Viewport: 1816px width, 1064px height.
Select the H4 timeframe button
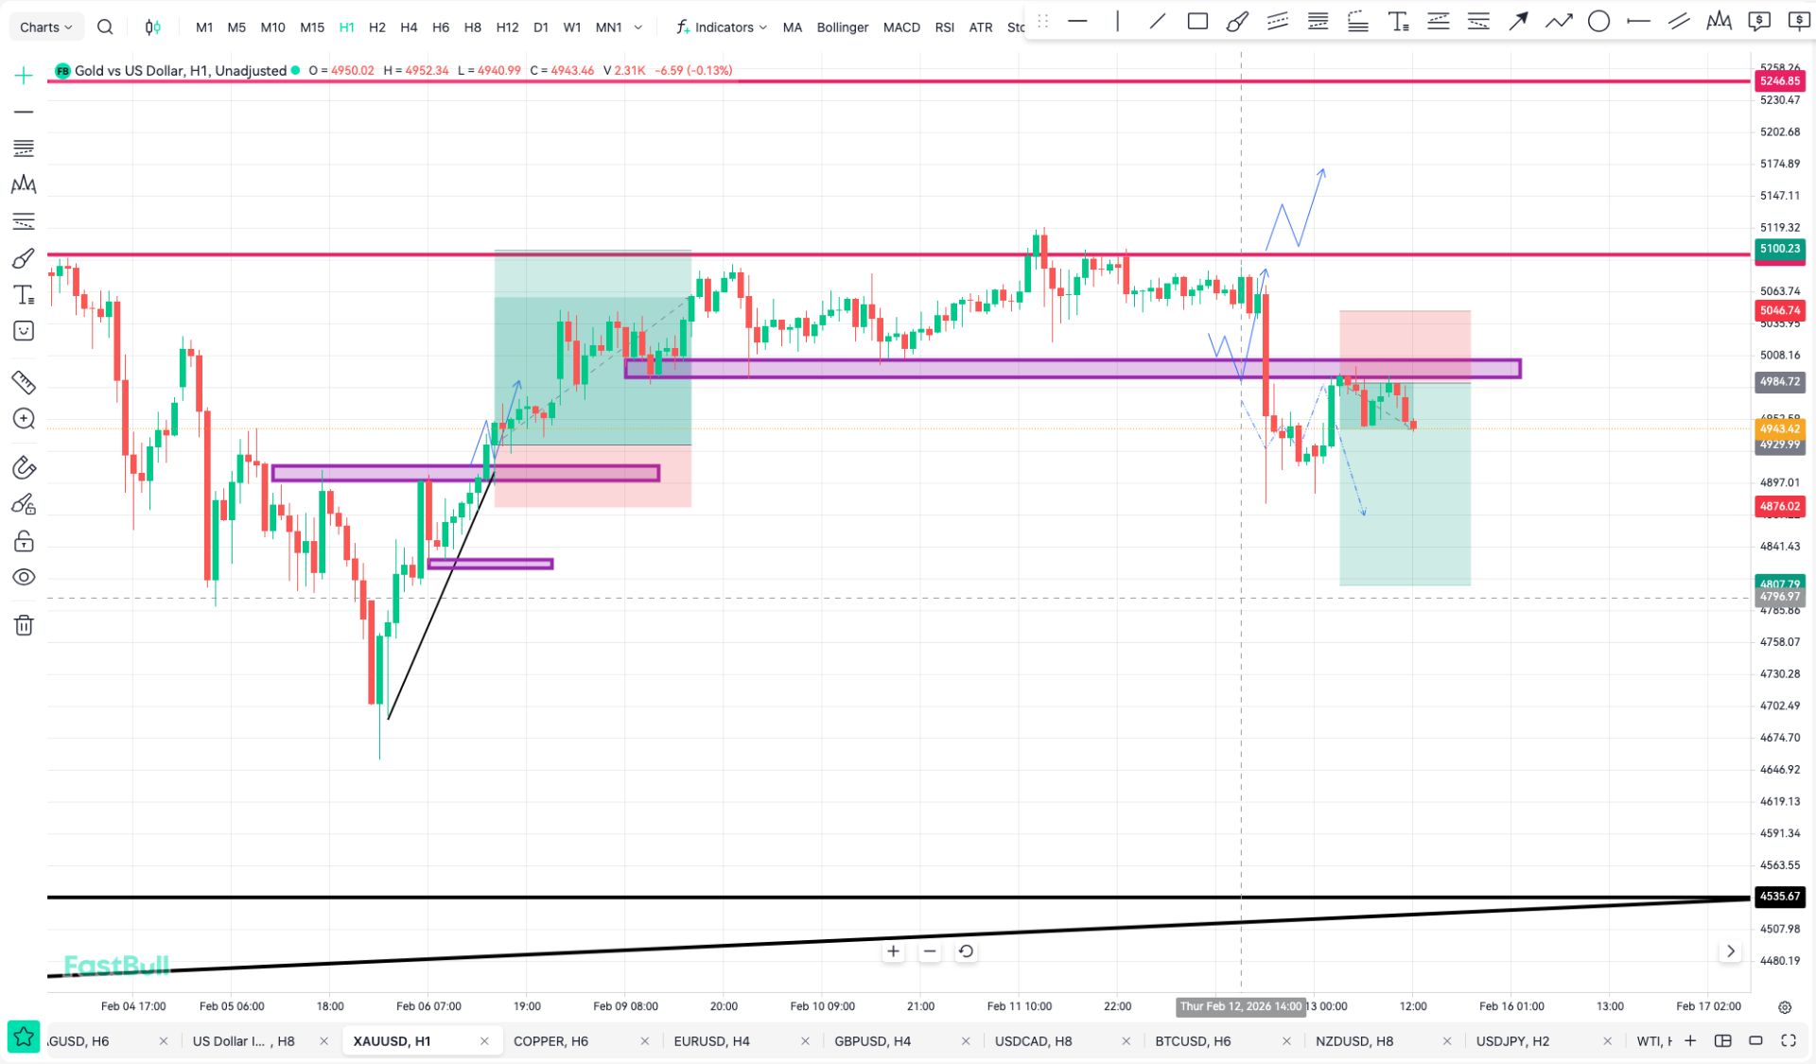coord(409,27)
